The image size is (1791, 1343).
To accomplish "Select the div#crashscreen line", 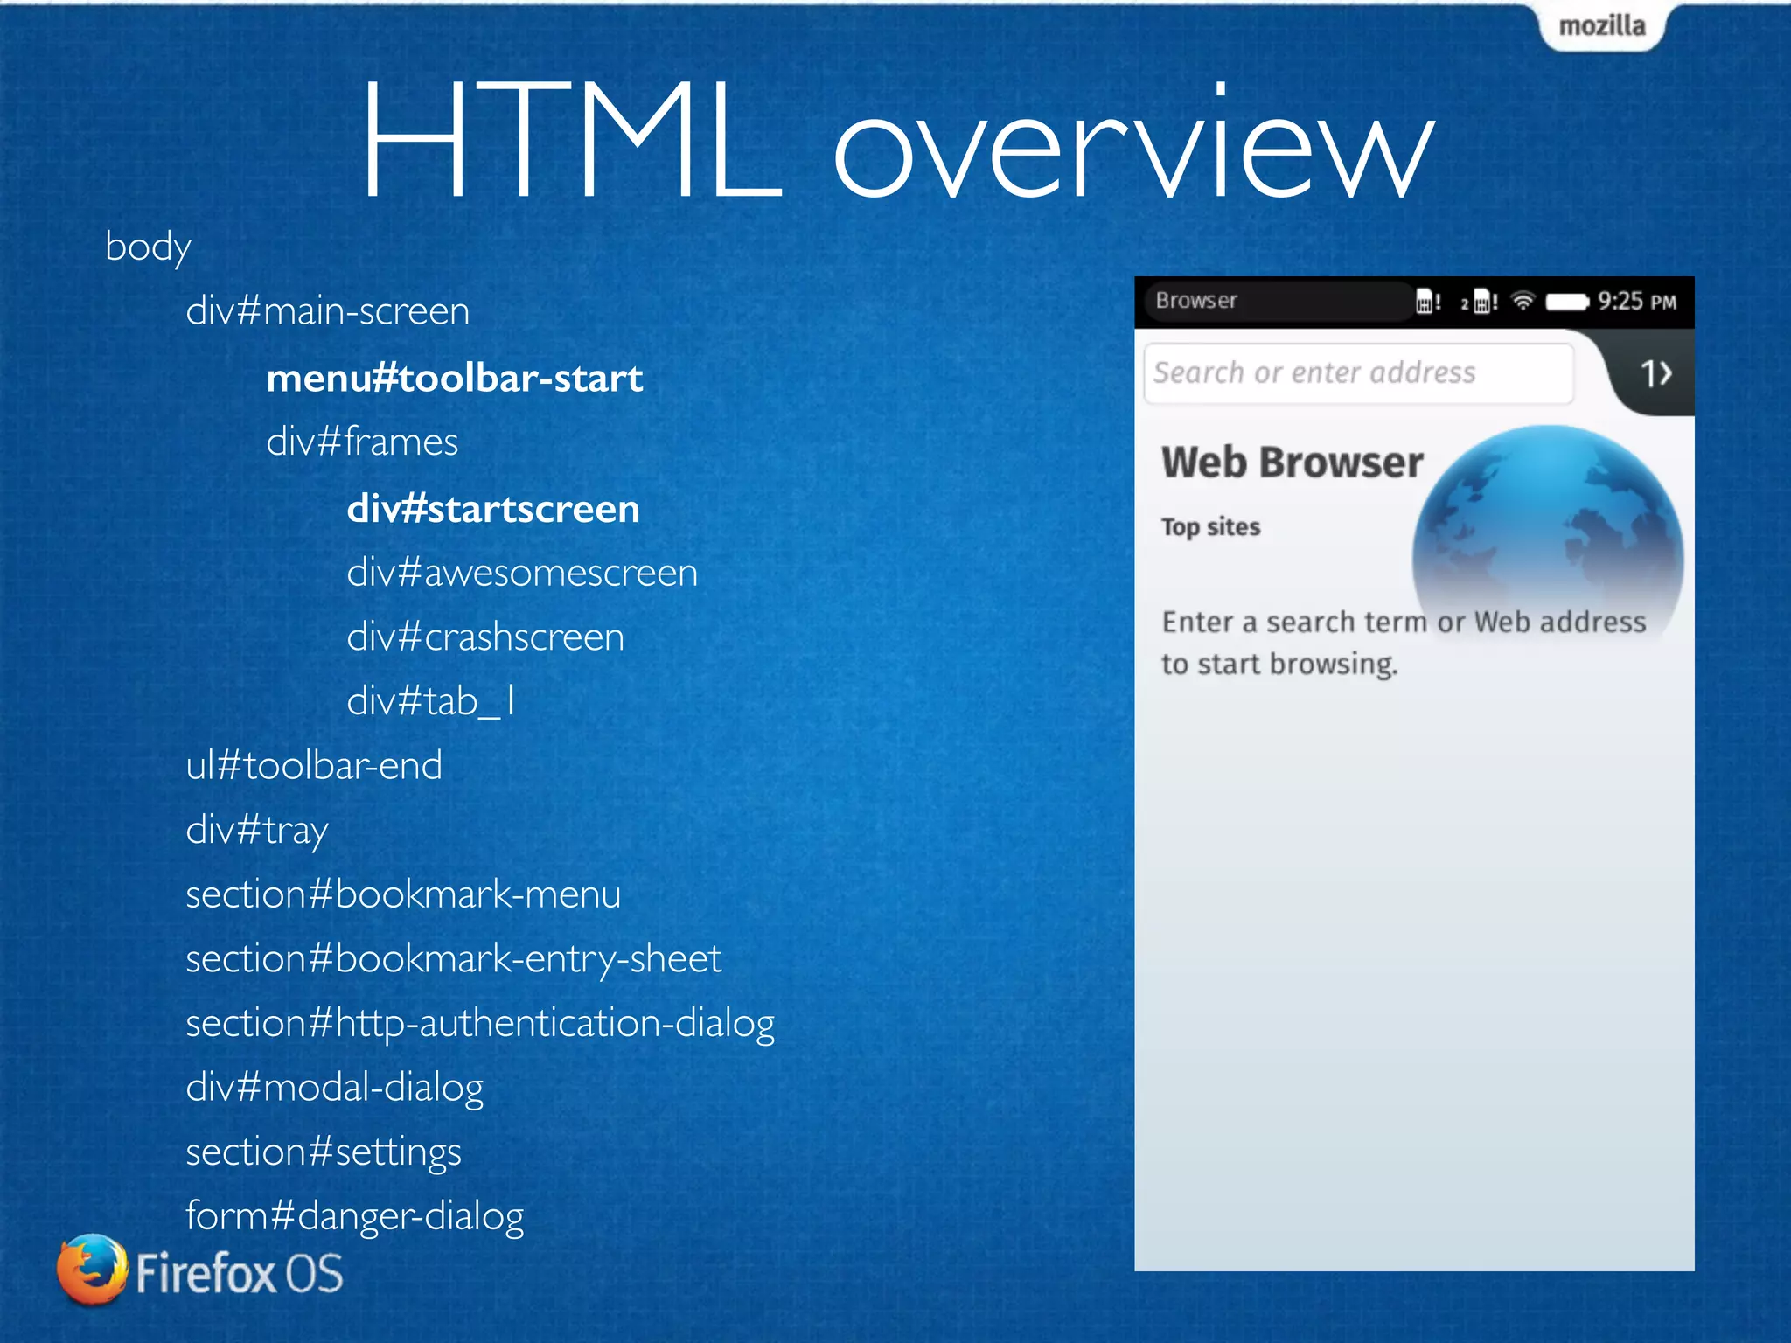I will pyautogui.click(x=485, y=637).
